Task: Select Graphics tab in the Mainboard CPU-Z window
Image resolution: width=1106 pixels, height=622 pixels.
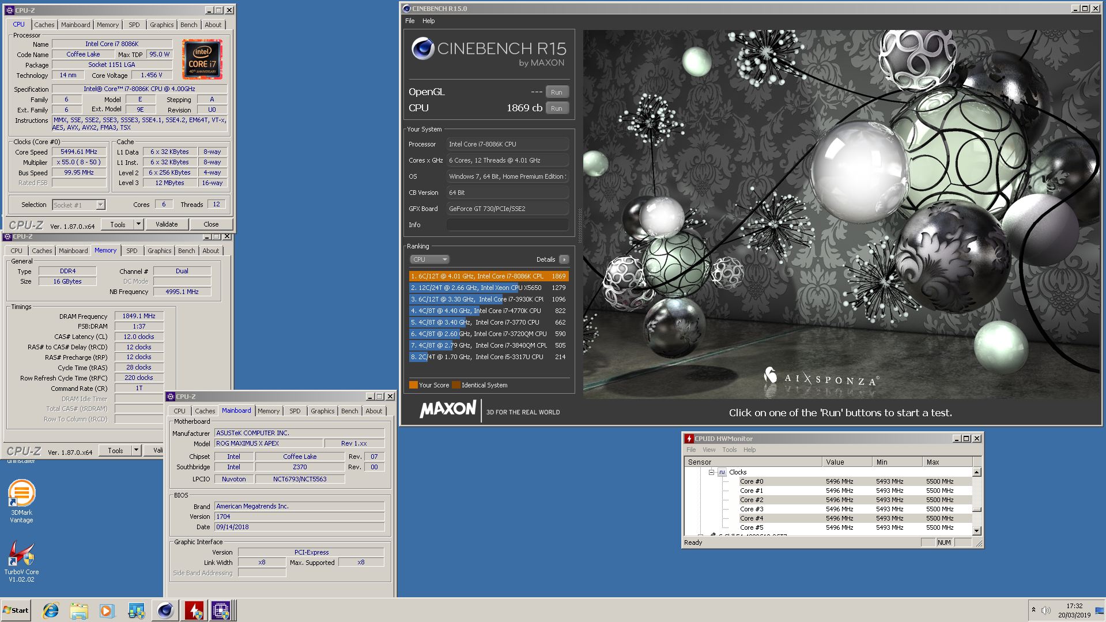Action: tap(322, 411)
